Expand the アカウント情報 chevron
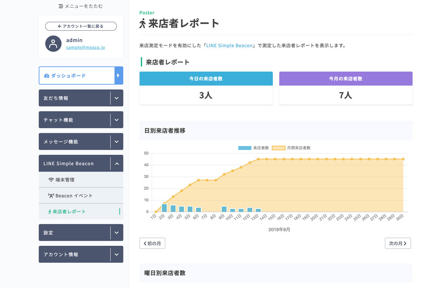The height and width of the screenshot is (288, 444). tap(117, 254)
